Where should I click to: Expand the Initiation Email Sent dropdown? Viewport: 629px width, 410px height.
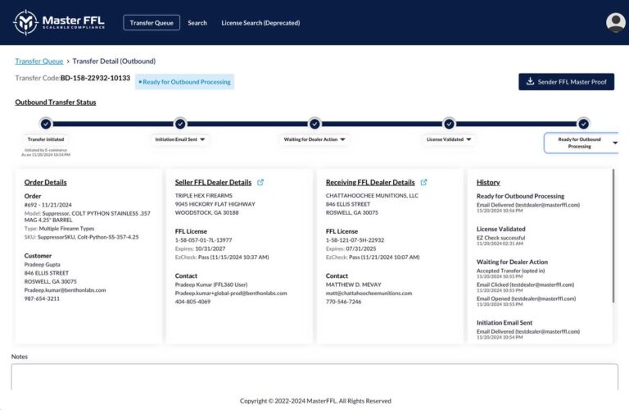click(x=202, y=139)
